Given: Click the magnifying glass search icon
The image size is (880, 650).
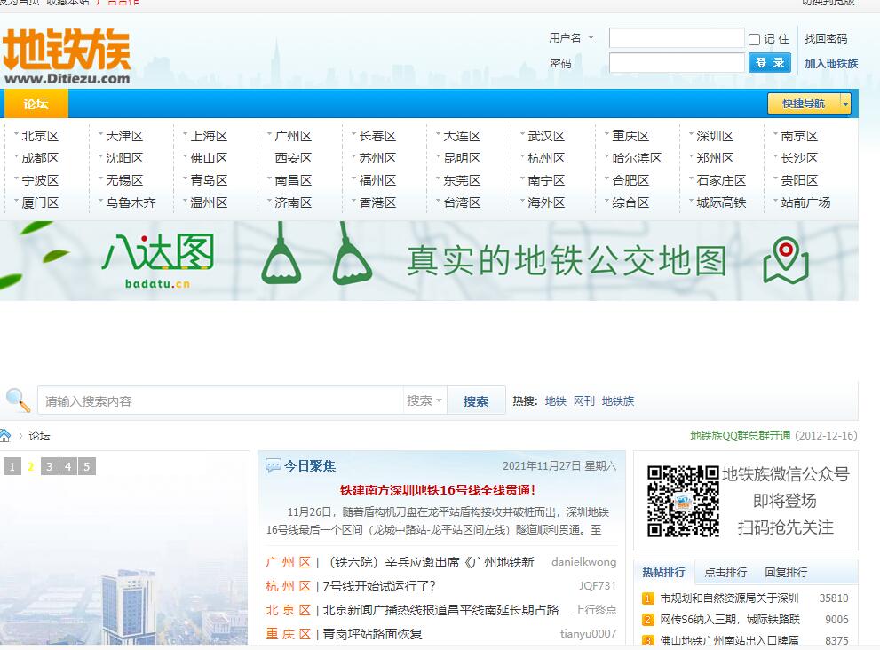Looking at the screenshot, I should tap(17, 400).
